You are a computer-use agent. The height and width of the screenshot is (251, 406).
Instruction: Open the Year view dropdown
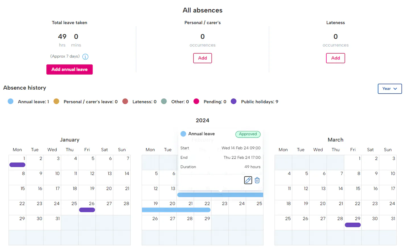coord(389,89)
